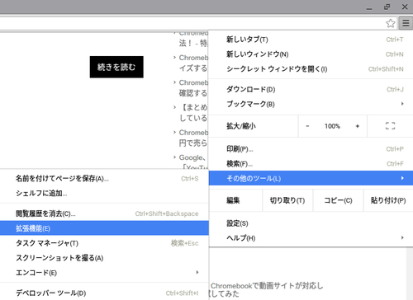Open 新しいタブ menu item
This screenshot has width=413, height=300.
point(311,40)
